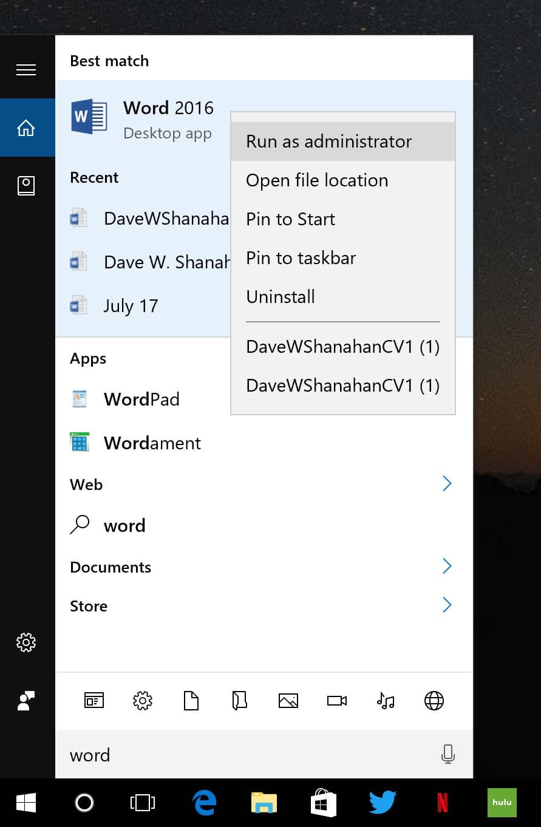Expand the Web results chevron
Viewport: 541px width, 827px height.
pos(447,484)
